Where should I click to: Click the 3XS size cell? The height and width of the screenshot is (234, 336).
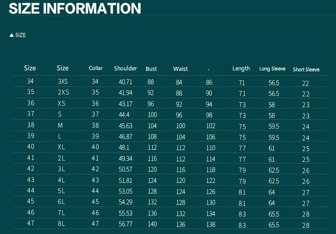pos(63,82)
